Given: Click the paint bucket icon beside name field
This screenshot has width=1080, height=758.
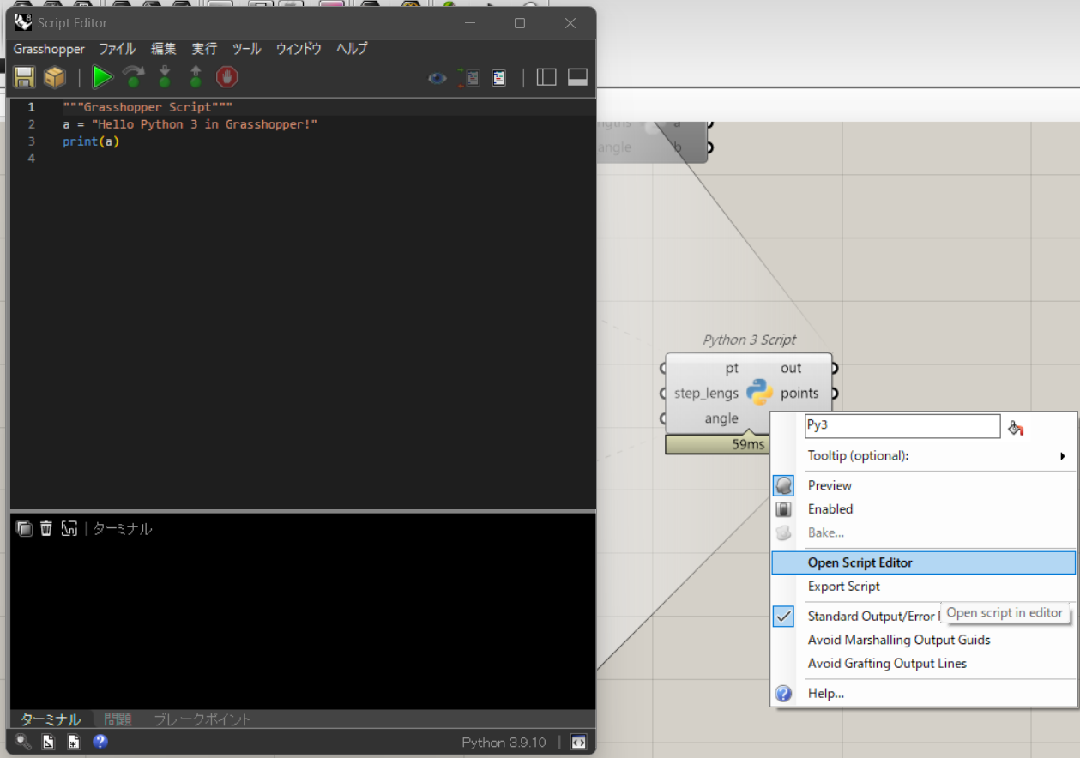Looking at the screenshot, I should click(x=1017, y=428).
